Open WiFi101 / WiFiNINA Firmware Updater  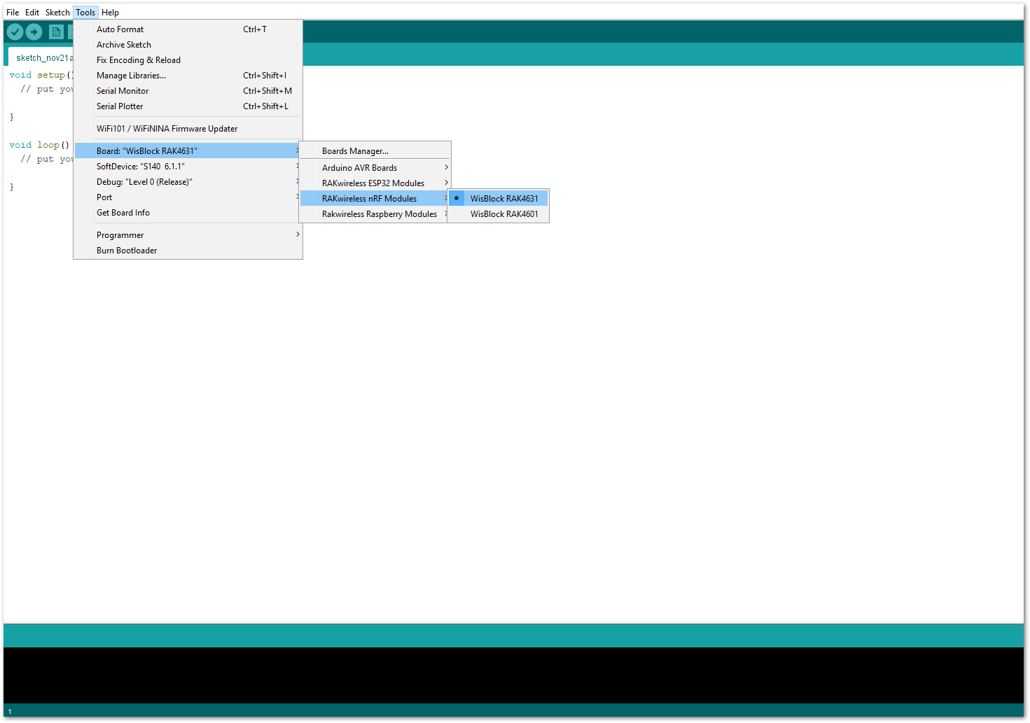point(188,129)
